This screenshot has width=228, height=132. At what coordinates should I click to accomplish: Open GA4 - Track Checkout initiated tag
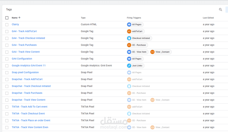(x=28, y=38)
